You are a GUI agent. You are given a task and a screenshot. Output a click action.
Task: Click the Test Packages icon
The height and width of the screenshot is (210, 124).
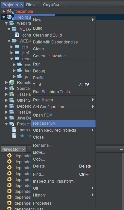pos(12,94)
